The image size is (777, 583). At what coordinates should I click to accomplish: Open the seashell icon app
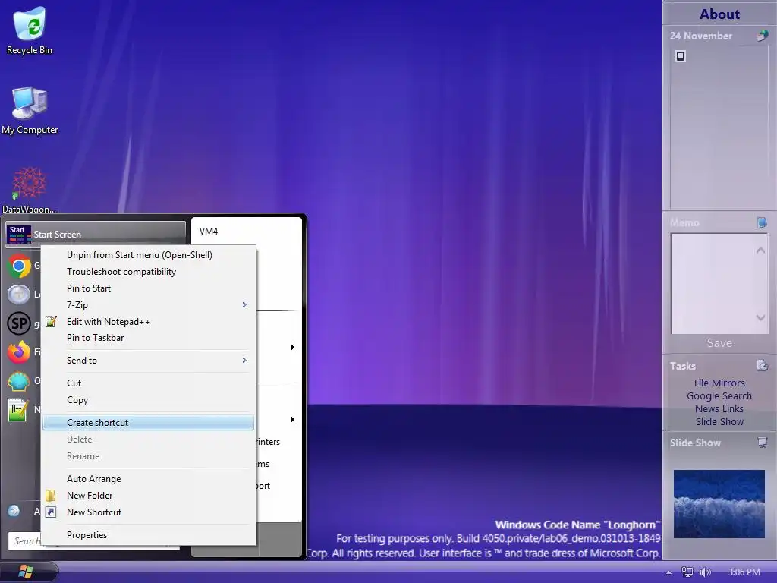tap(19, 381)
